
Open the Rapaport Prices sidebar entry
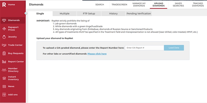point(13,29)
